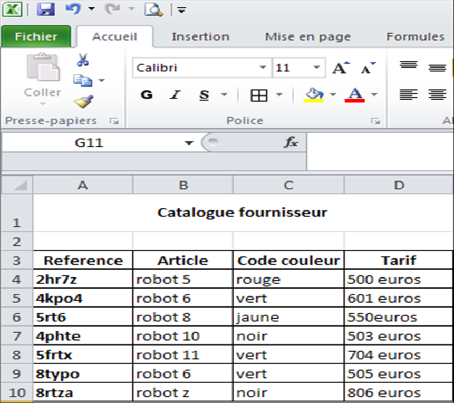Toggle bold G formatting
This screenshot has height=403, width=454.
point(147,95)
